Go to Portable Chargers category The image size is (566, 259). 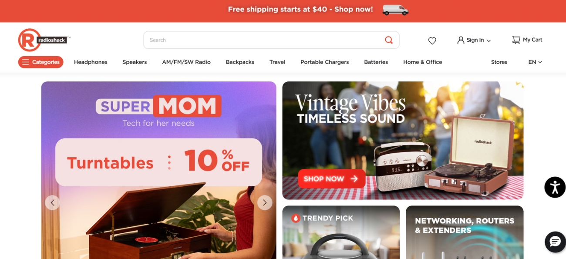point(324,62)
